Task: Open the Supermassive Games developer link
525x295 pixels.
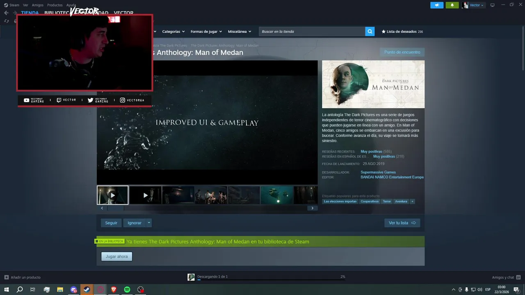Action: click(378, 172)
